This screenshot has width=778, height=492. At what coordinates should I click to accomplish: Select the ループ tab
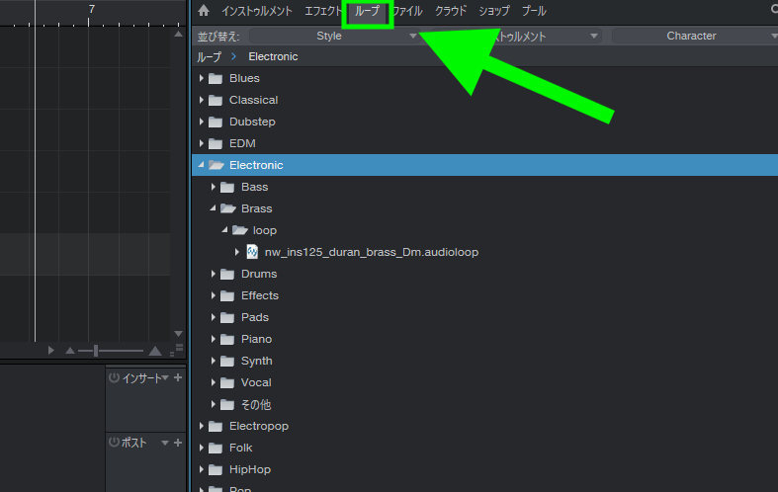pyautogui.click(x=367, y=11)
